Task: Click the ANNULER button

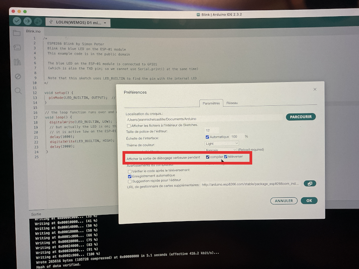Action: [x=284, y=200]
